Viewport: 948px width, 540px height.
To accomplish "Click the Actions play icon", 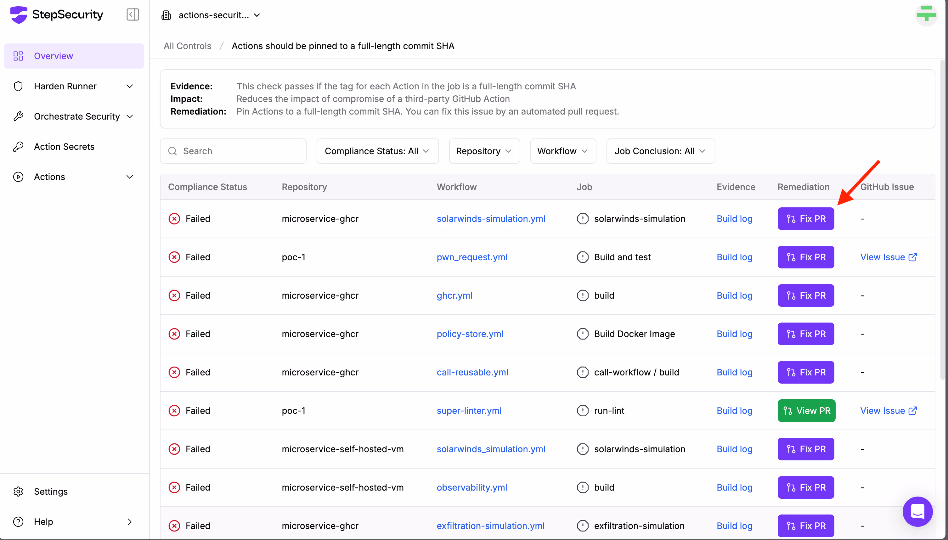I will [x=18, y=177].
